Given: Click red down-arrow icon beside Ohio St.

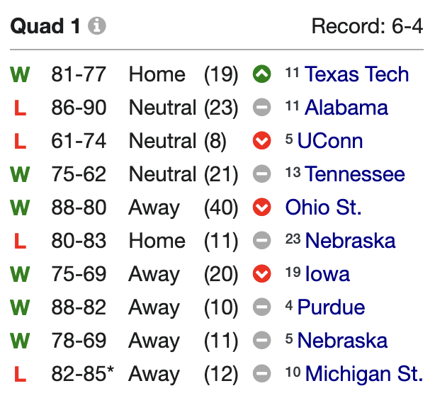Looking at the screenshot, I should [x=261, y=207].
